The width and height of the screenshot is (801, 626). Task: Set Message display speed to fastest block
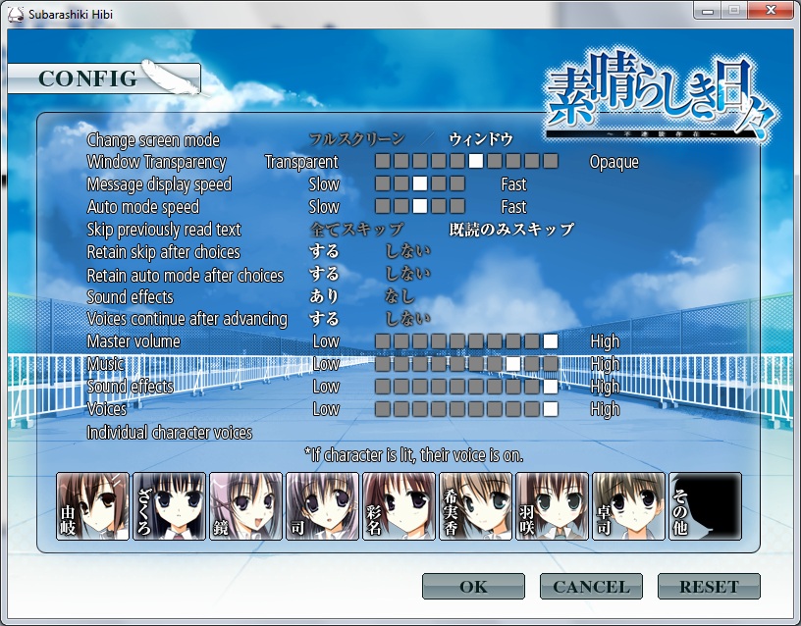[457, 183]
